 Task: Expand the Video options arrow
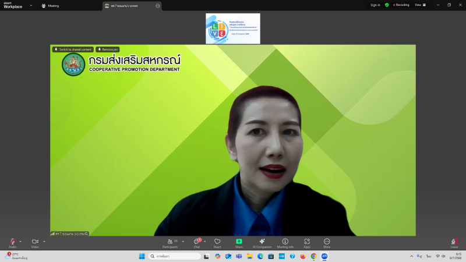tap(44, 241)
